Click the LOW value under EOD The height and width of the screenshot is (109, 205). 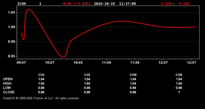87,88
